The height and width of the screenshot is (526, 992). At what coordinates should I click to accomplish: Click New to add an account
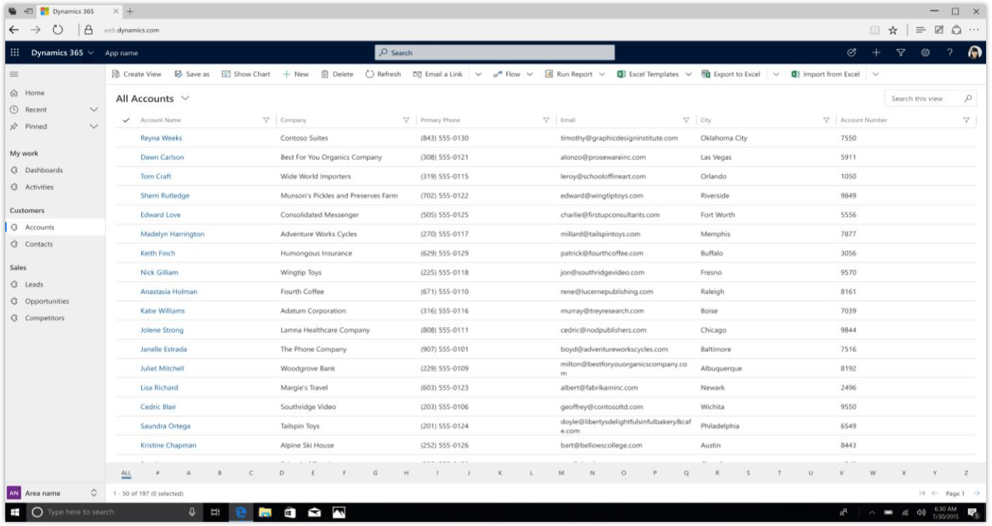295,74
